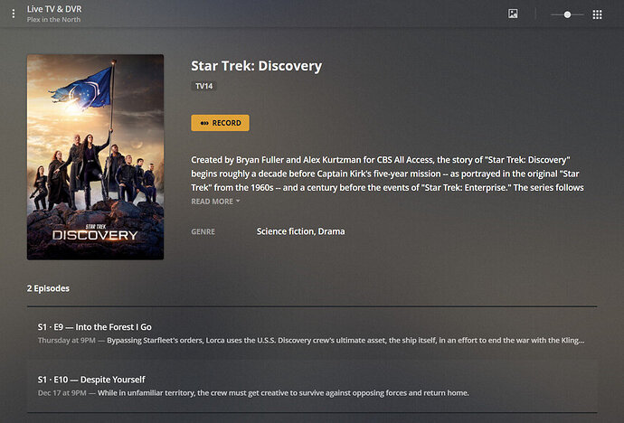This screenshot has height=423, width=624.
Task: Click the Read More dropdown arrow
Action: pos(238,202)
